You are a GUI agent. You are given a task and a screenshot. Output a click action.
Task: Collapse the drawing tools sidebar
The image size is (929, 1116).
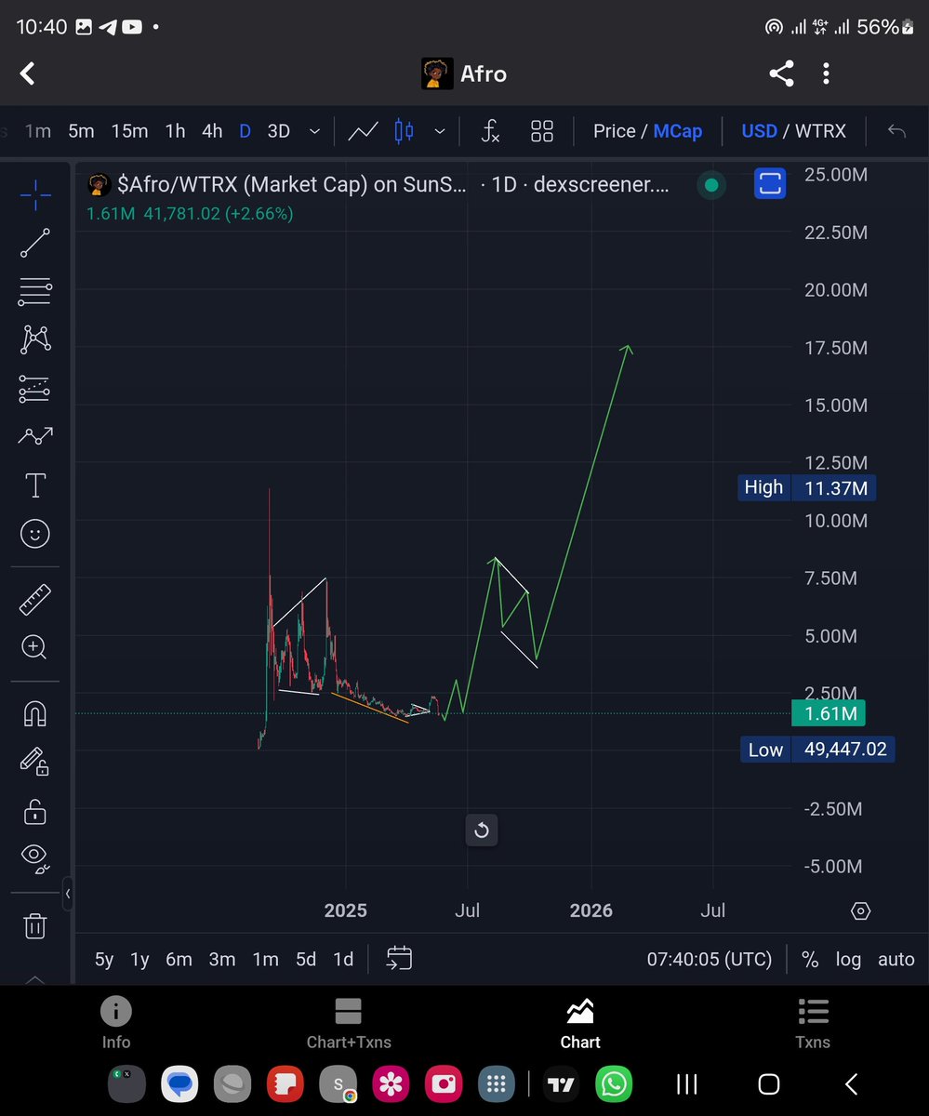point(68,894)
